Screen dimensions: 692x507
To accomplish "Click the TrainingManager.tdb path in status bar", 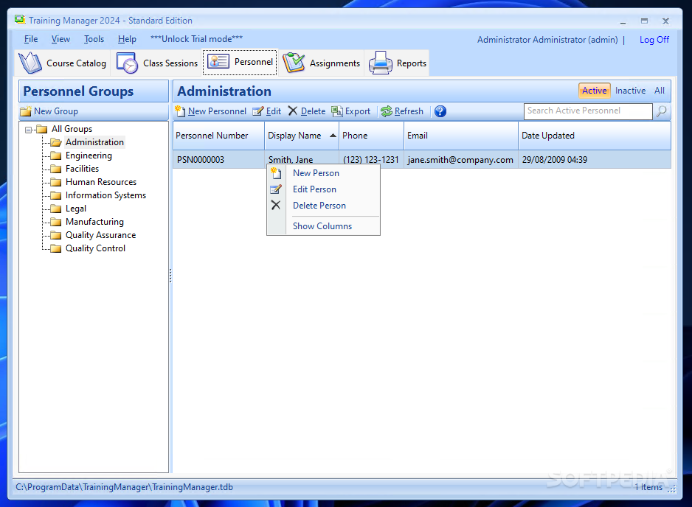I will pos(125,487).
